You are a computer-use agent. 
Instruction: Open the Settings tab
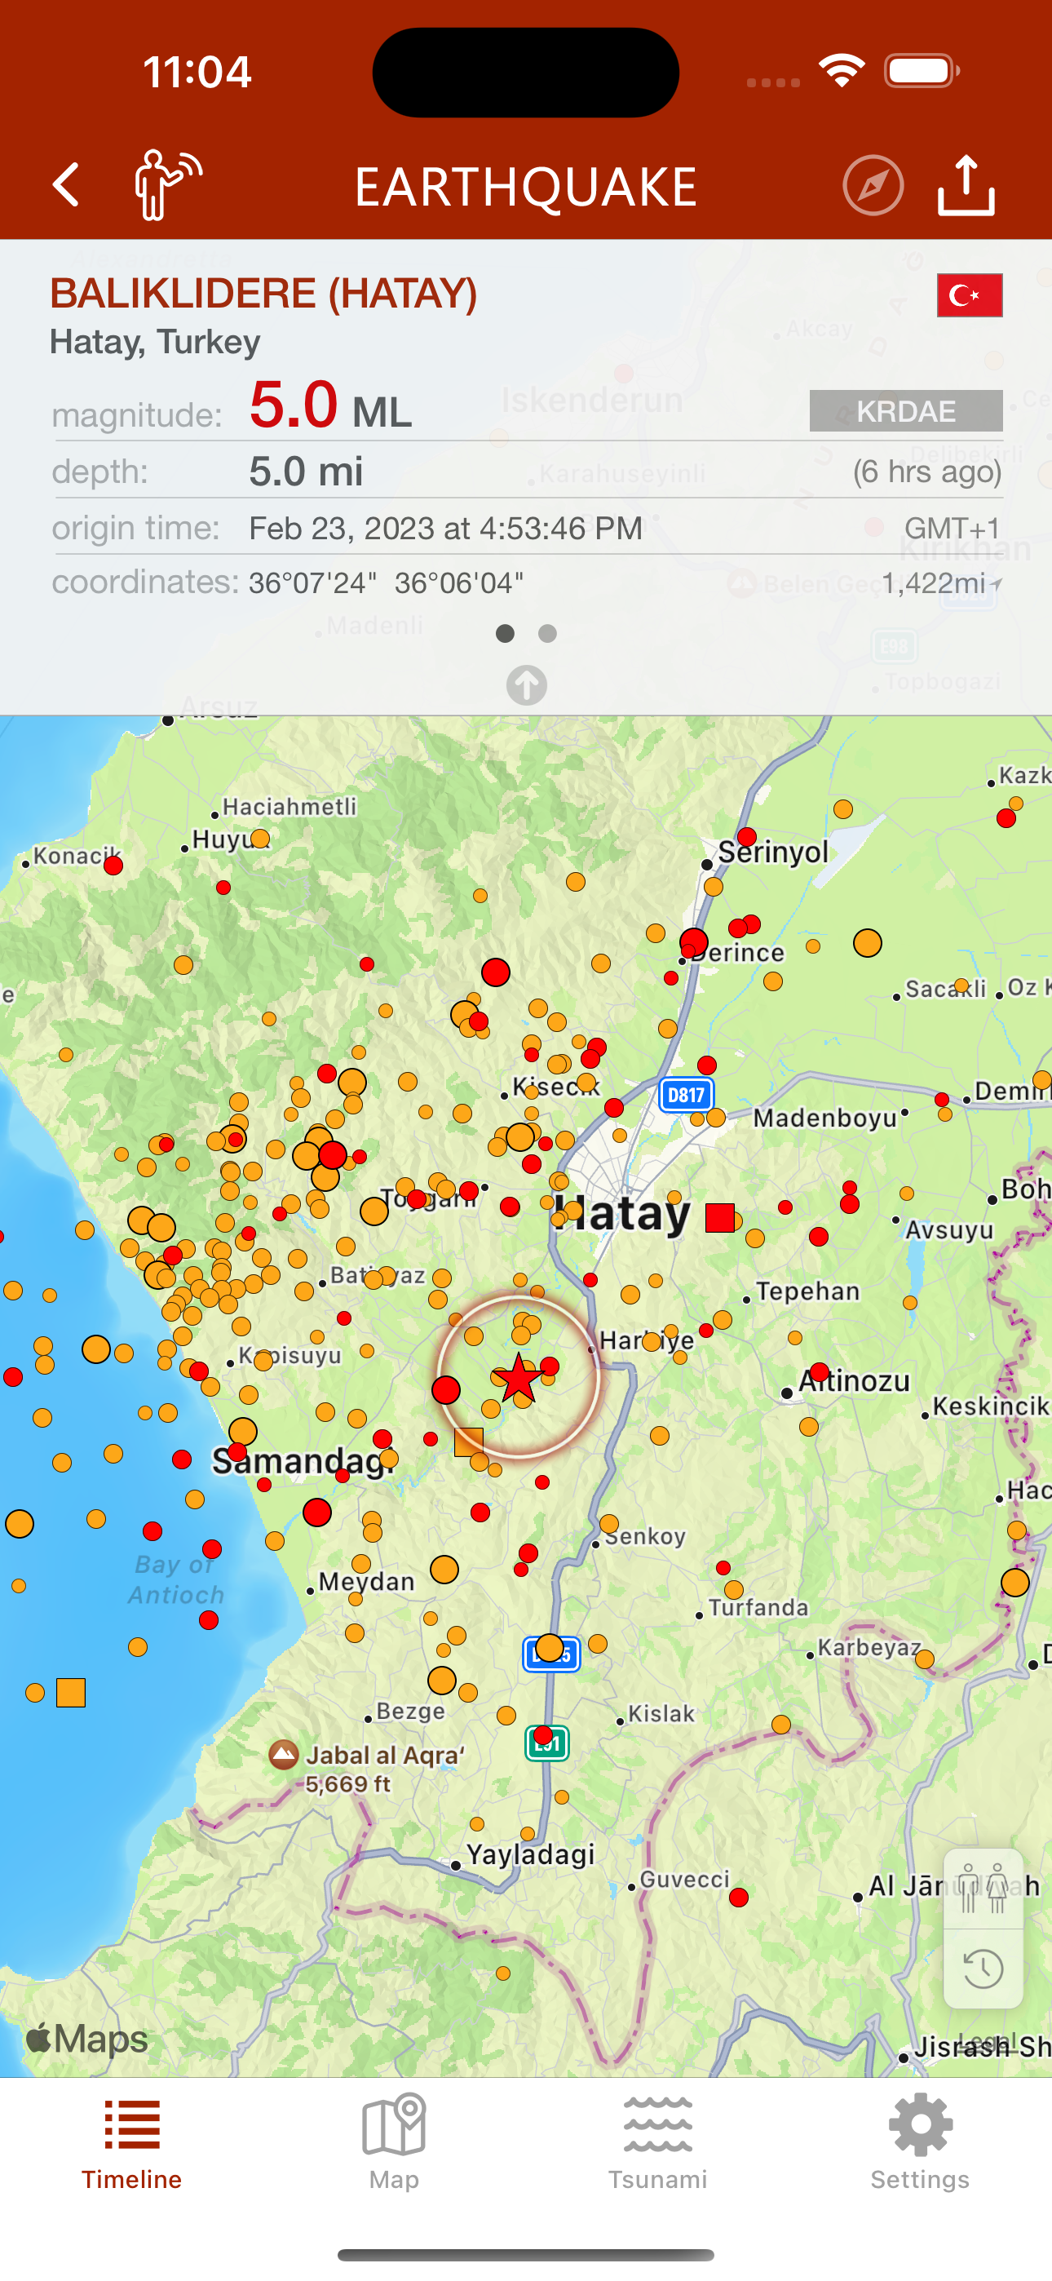pos(920,2144)
